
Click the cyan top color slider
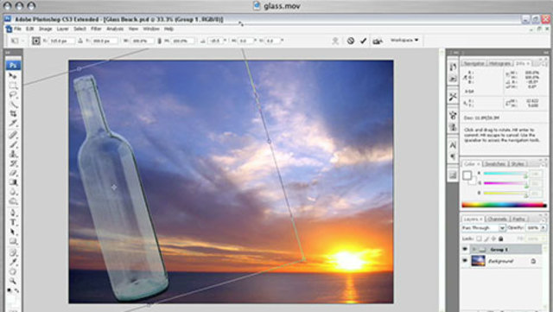click(505, 174)
